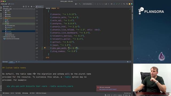Toggle tool window bars at bottom-left corner
Screen dimensions: 171x96
1,95
